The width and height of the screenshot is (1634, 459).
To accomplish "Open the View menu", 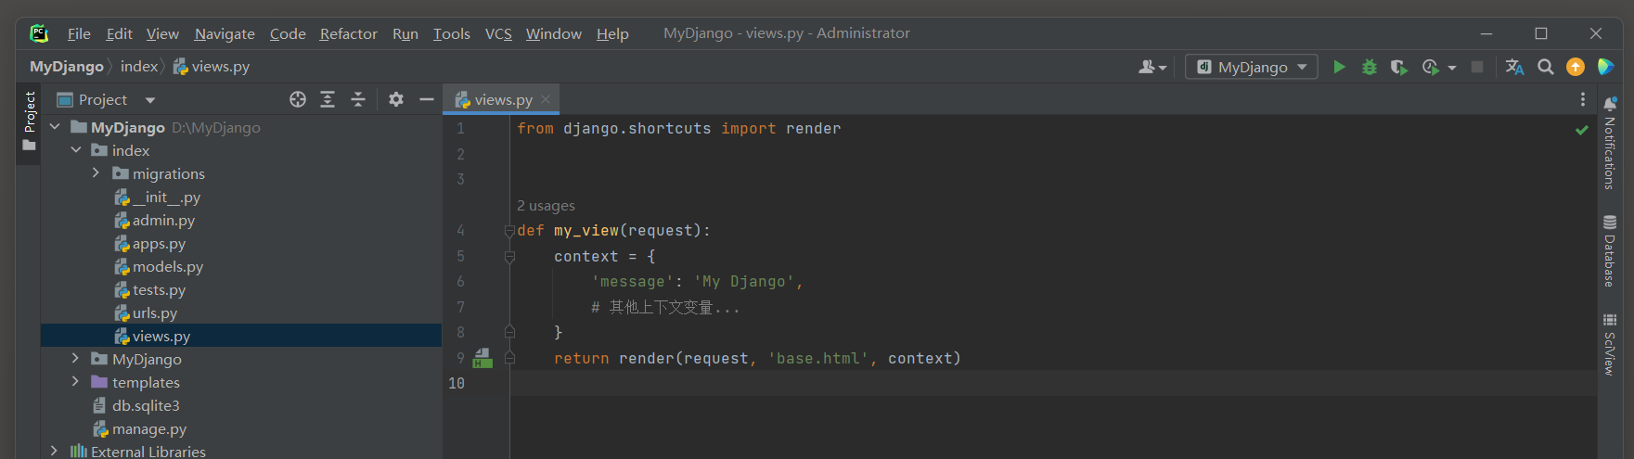I will coord(162,33).
